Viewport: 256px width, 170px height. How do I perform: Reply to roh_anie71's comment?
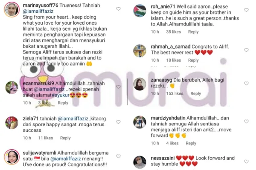(193, 32)
